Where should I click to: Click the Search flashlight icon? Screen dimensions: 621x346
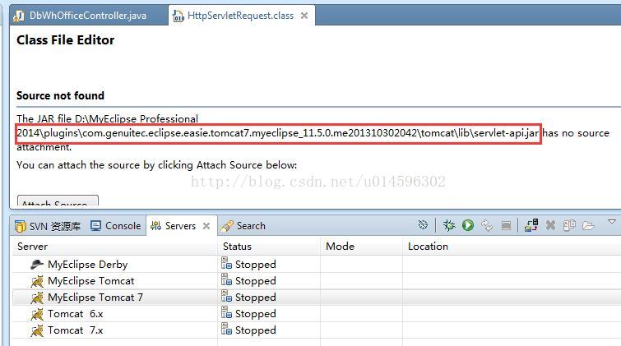pos(227,226)
